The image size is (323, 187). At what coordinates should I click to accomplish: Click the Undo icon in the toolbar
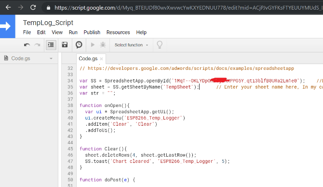(x=27, y=45)
